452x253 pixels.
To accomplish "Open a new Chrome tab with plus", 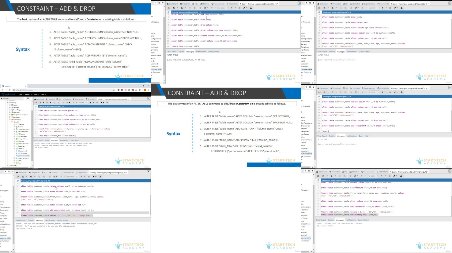I will 30,86.
